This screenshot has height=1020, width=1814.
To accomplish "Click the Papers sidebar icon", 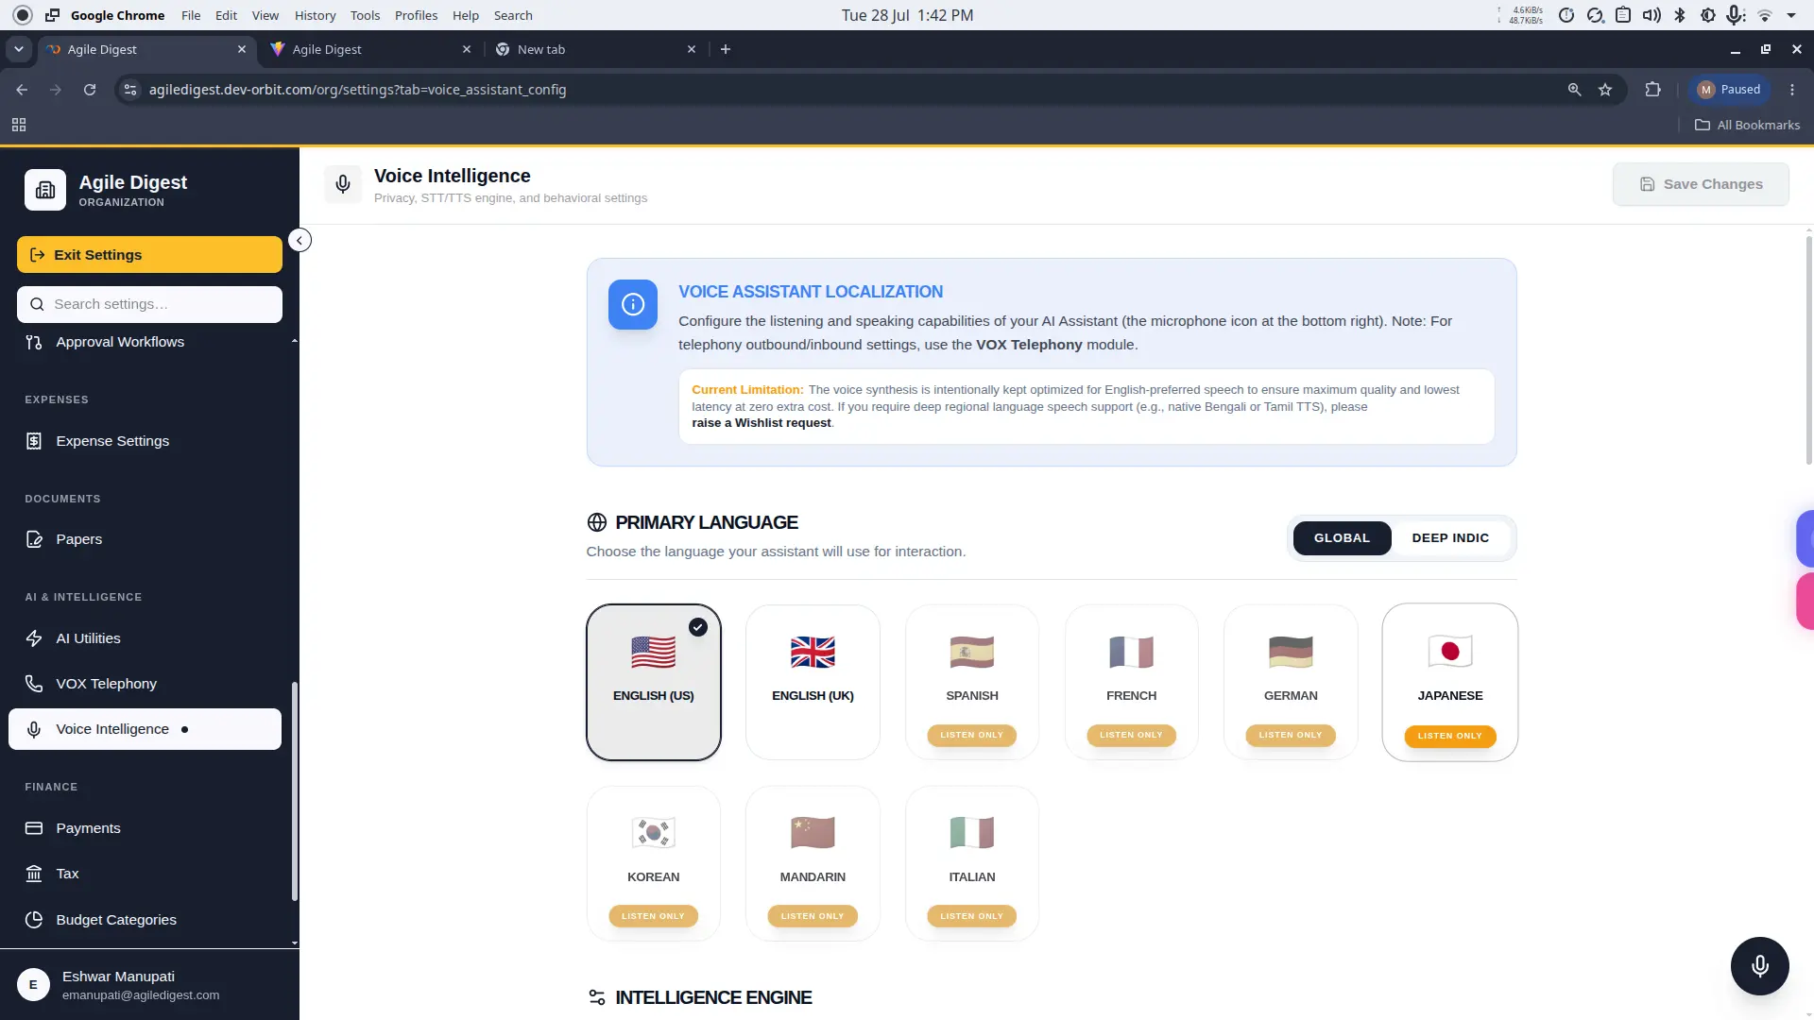I will coord(34,539).
